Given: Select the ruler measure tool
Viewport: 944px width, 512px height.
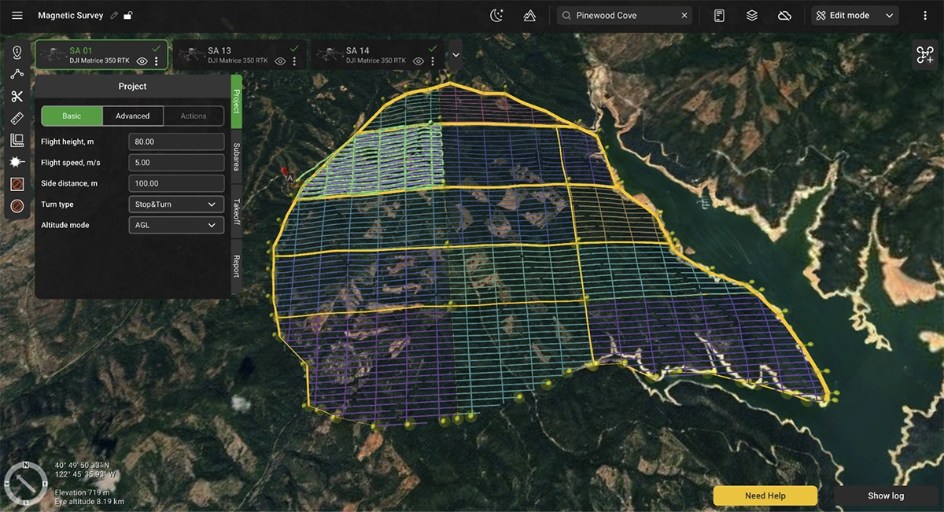Looking at the screenshot, I should pos(17,118).
